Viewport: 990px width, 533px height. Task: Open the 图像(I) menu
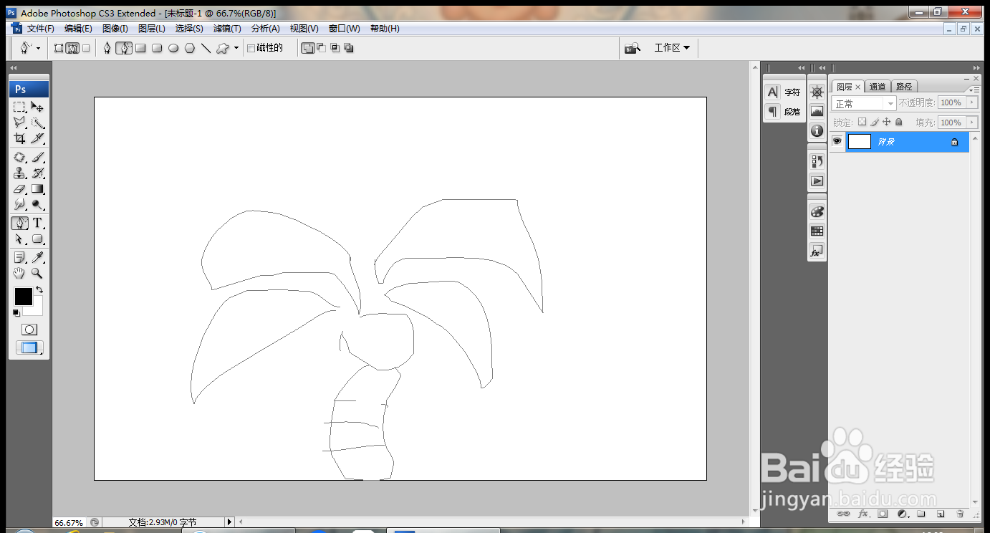pyautogui.click(x=115, y=29)
